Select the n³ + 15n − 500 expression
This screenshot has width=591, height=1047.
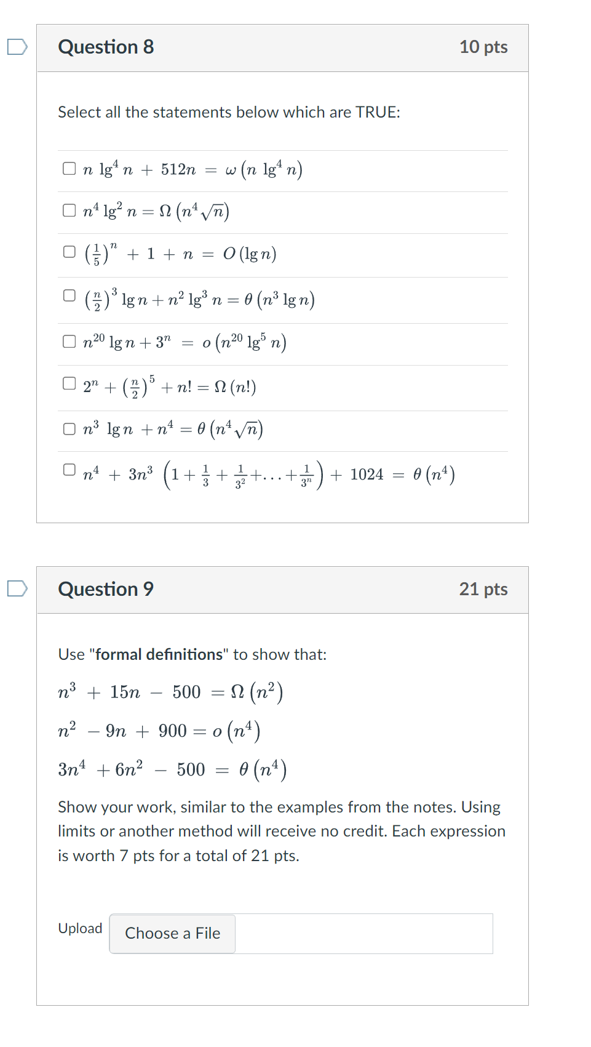coord(169,692)
